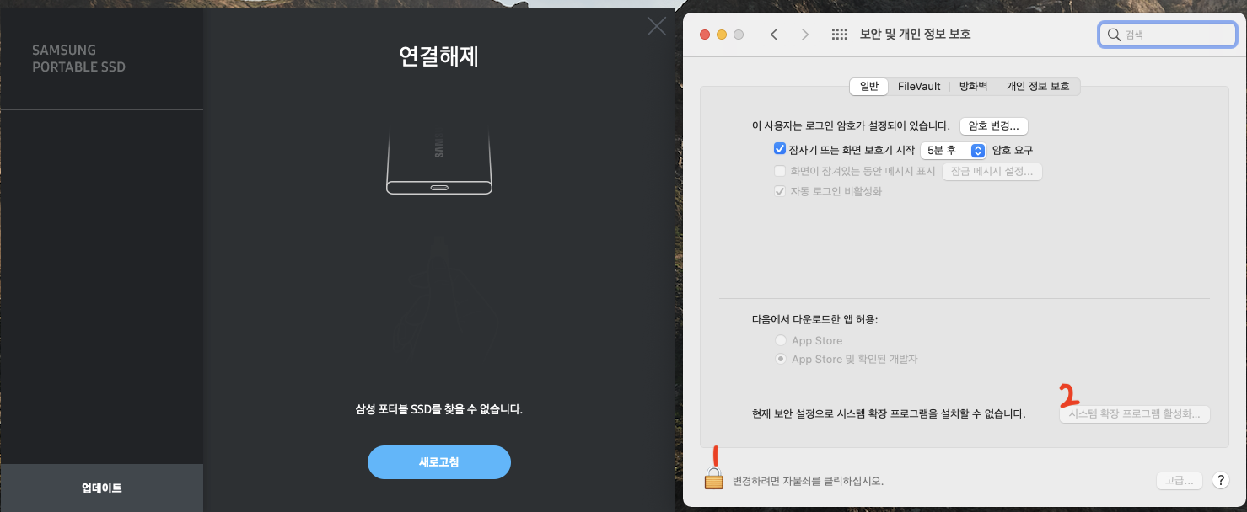1247x512 pixels.
Task: Select App Store and identified developers radio
Action: click(780, 359)
